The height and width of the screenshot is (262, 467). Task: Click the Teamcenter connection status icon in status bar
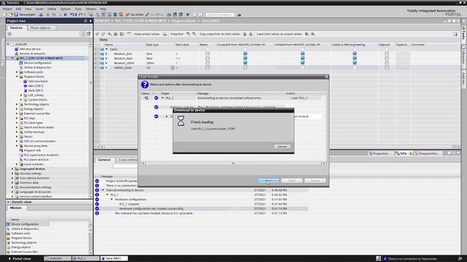pos(385,258)
